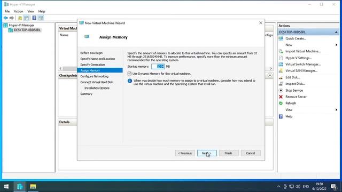Viewport: 342px width, 192px height.
Task: Go to Connect Virtual Hard Disk step
Action: (x=97, y=82)
